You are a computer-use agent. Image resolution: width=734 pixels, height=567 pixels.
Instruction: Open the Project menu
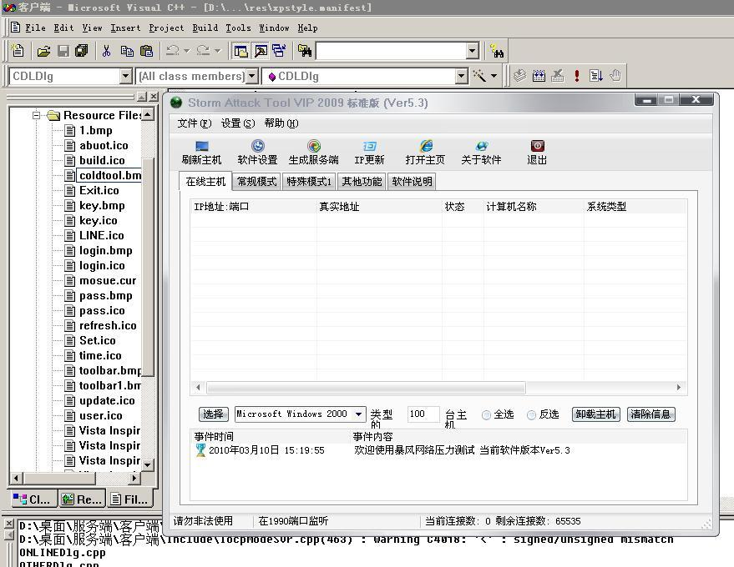166,28
